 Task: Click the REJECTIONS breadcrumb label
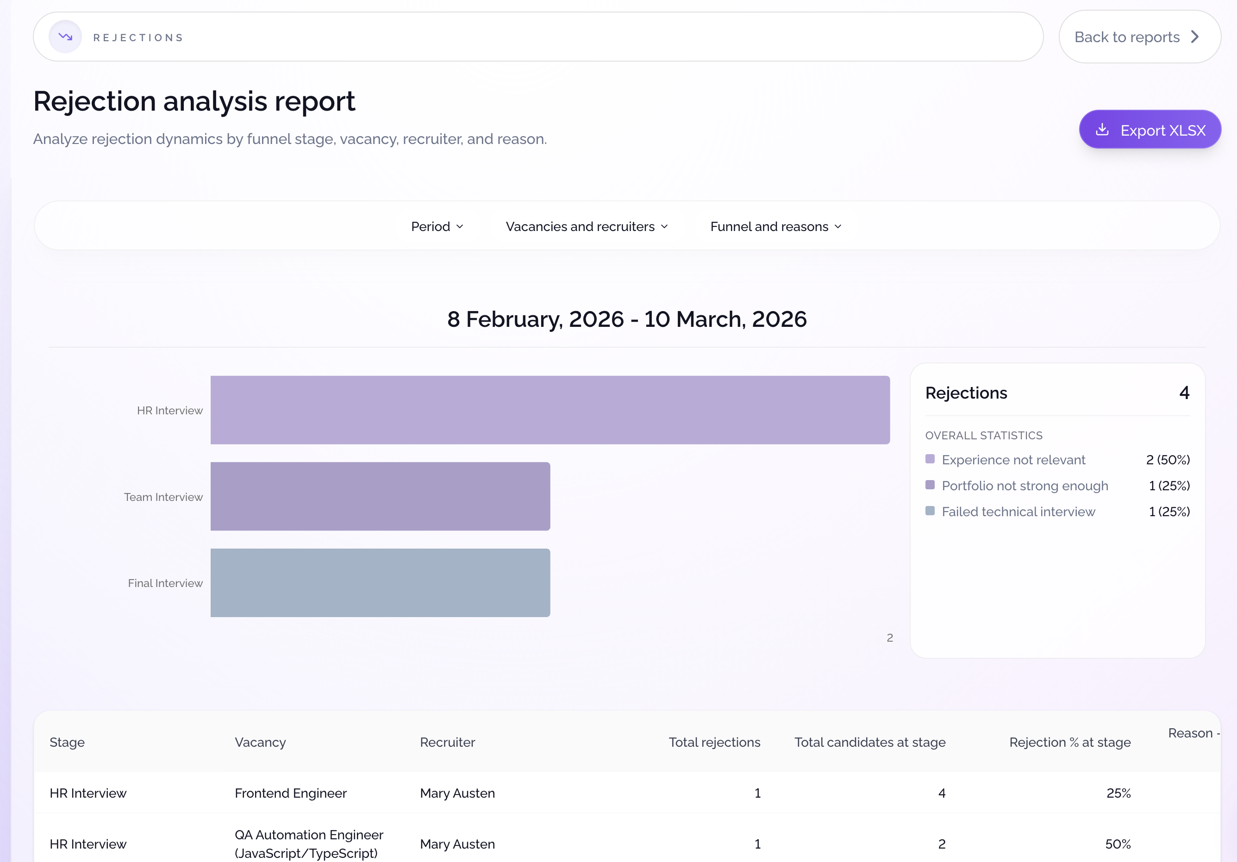point(138,37)
